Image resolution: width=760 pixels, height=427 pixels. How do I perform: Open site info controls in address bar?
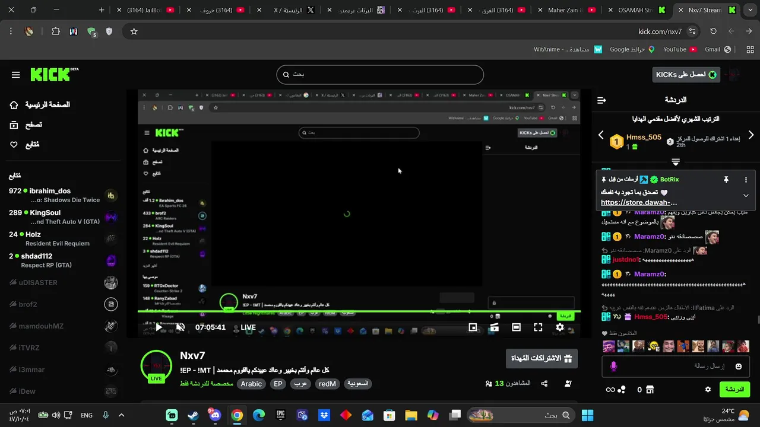[692, 31]
